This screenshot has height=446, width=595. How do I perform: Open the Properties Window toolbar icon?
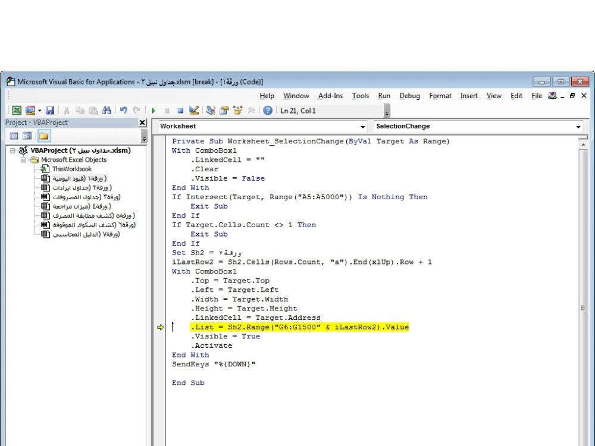coord(224,111)
